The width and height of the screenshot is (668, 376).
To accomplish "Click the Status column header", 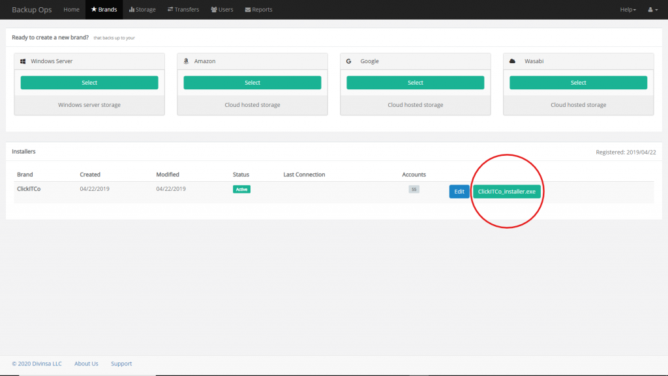I will pyautogui.click(x=241, y=175).
